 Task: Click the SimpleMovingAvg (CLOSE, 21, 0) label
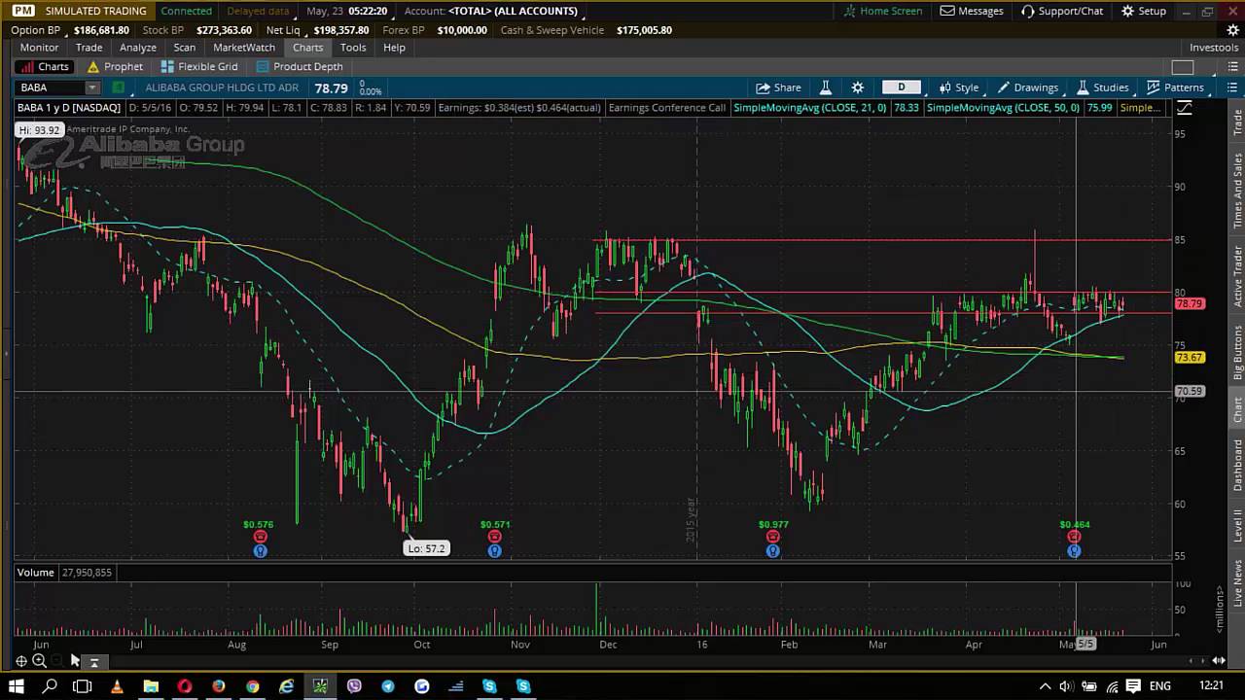(x=810, y=108)
